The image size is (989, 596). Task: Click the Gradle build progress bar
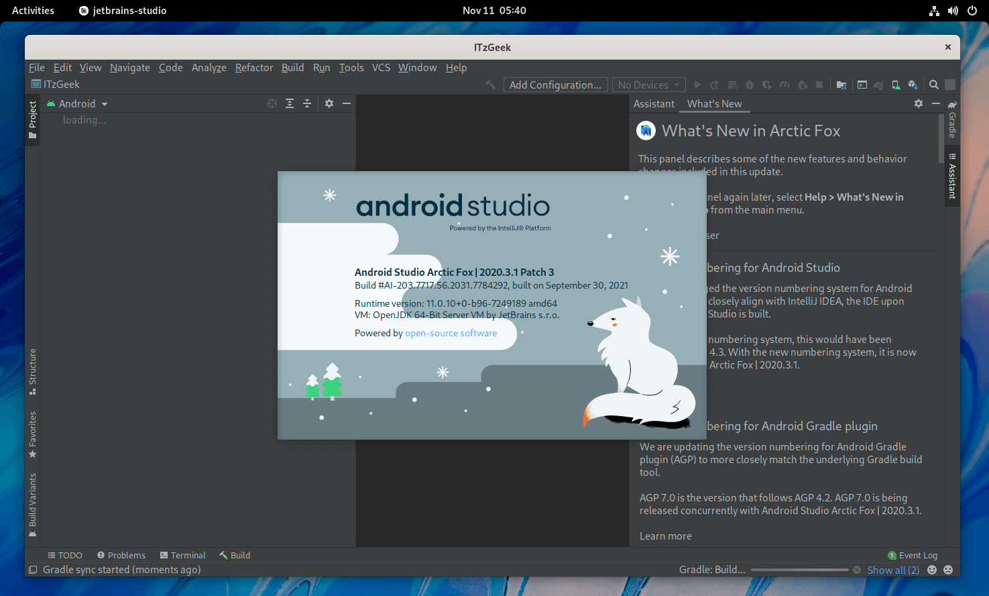tap(800, 570)
